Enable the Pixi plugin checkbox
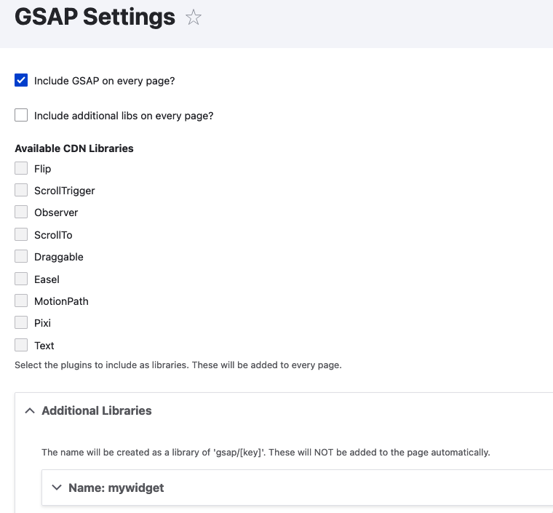 [21, 322]
